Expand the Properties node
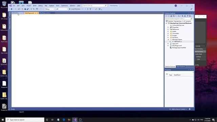Viewport: 217px width, 122px height. (168, 27)
